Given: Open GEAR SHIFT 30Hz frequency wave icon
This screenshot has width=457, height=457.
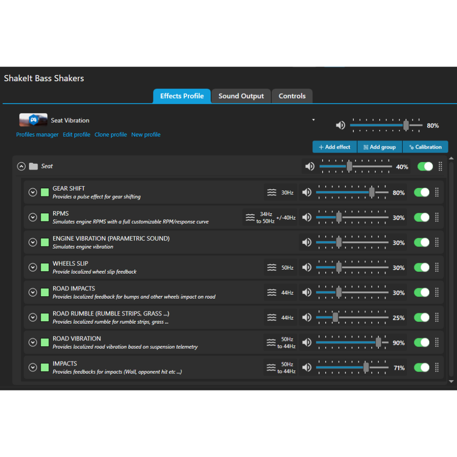Looking at the screenshot, I should point(272,192).
